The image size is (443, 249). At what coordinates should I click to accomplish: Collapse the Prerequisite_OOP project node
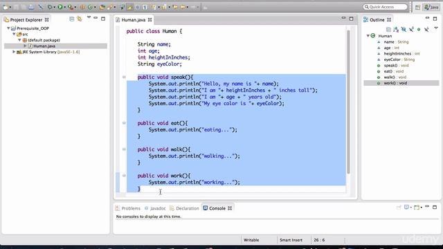(8, 28)
